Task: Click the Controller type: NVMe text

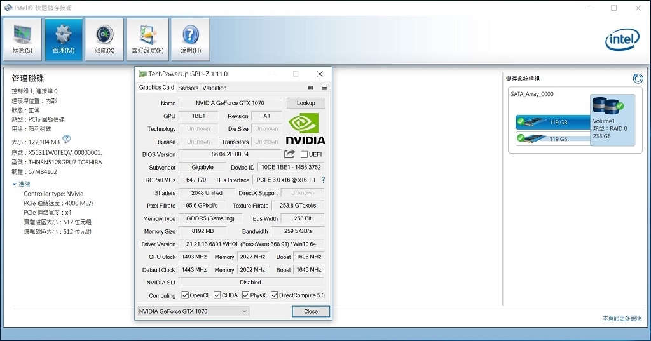Action: click(53, 194)
